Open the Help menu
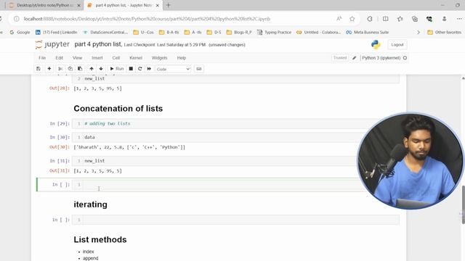This screenshot has width=465, height=261. click(x=182, y=58)
